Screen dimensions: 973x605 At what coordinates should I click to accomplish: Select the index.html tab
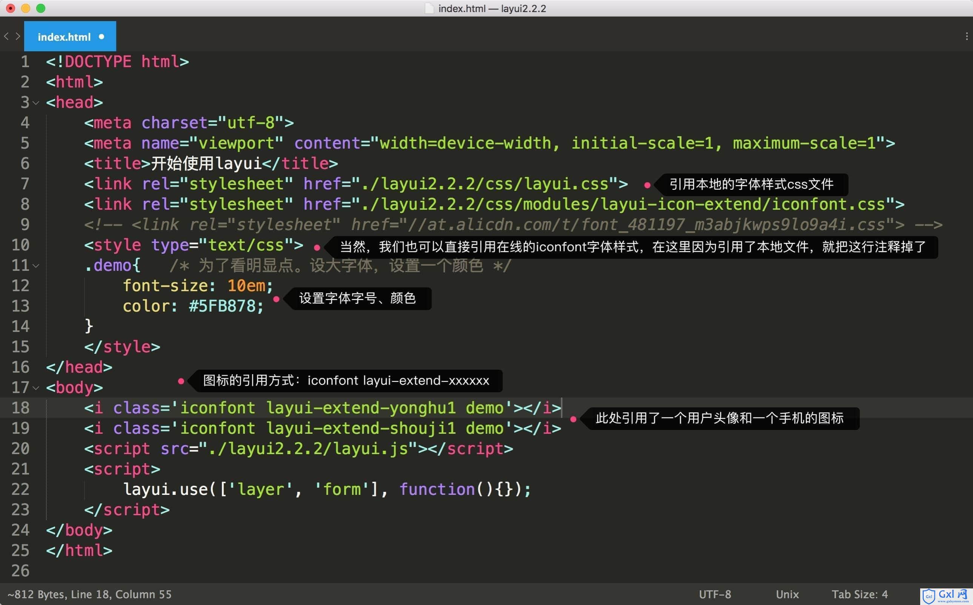(x=70, y=37)
